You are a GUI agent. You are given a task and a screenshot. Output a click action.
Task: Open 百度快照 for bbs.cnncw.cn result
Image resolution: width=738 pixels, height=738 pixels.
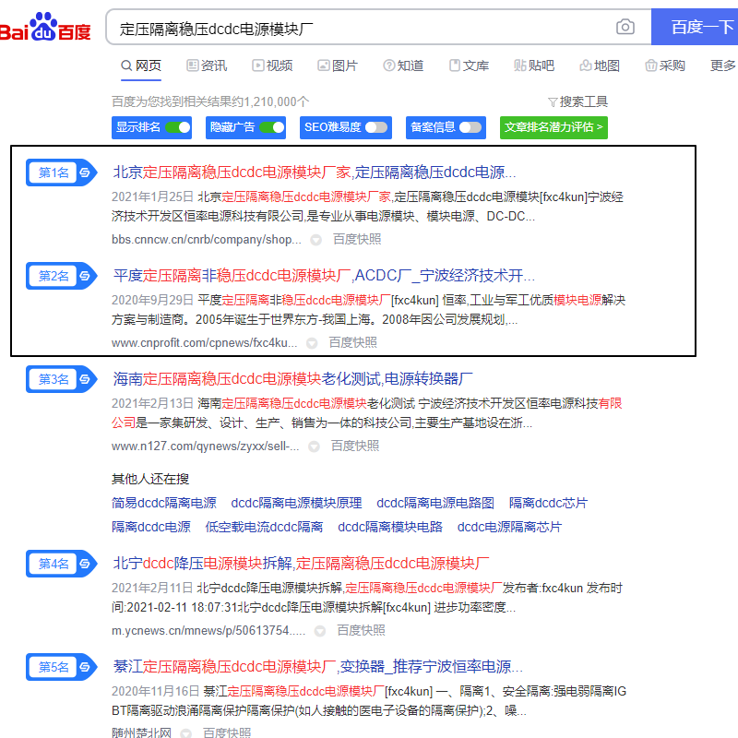pyautogui.click(x=357, y=240)
